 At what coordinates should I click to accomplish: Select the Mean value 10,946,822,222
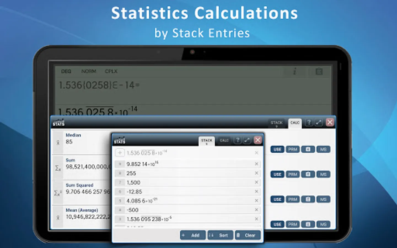[x=88, y=217]
